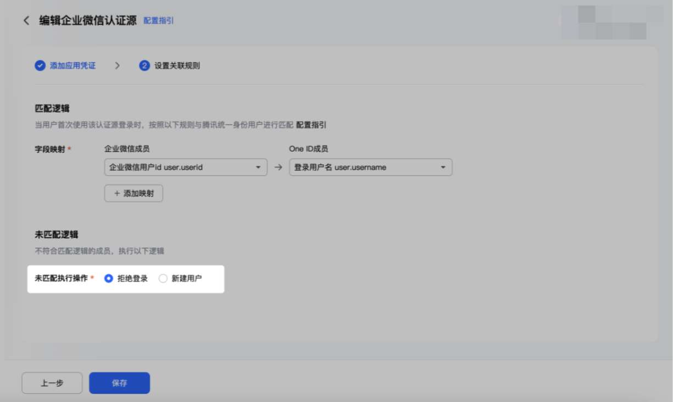This screenshot has width=673, height=402.
Task: Expand the caret arrow of One ID成员 dropdown
Action: [x=443, y=168]
